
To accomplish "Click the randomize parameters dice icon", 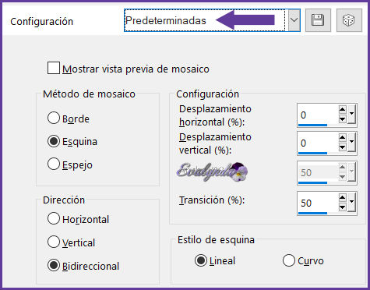I will (349, 20).
